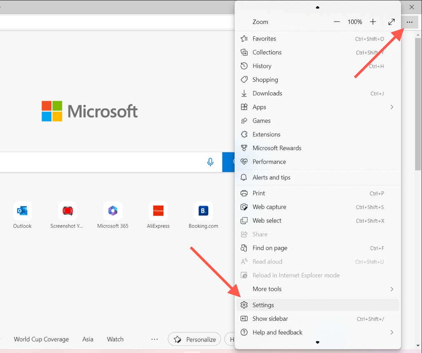The height and width of the screenshot is (353, 422).
Task: Check Microsoft Rewards
Action: [x=276, y=148]
